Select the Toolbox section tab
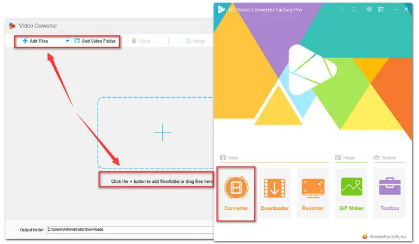The width and height of the screenshot is (419, 244). (x=385, y=158)
